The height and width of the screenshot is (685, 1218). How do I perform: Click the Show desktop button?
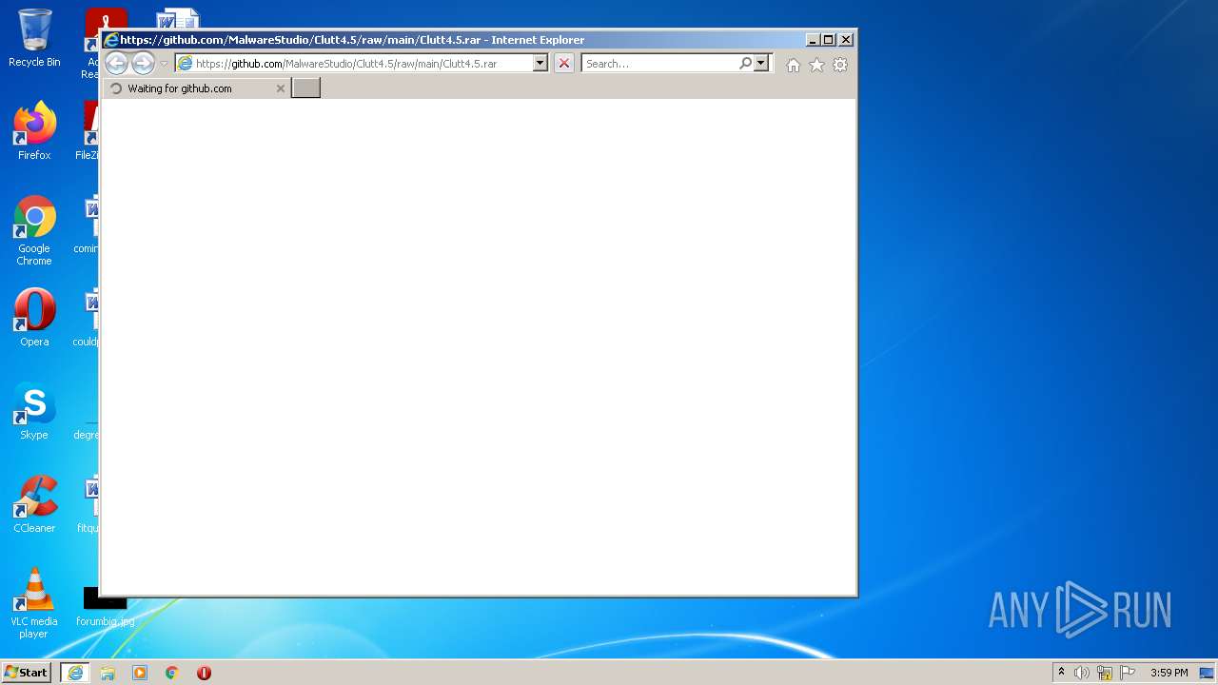(x=1208, y=673)
